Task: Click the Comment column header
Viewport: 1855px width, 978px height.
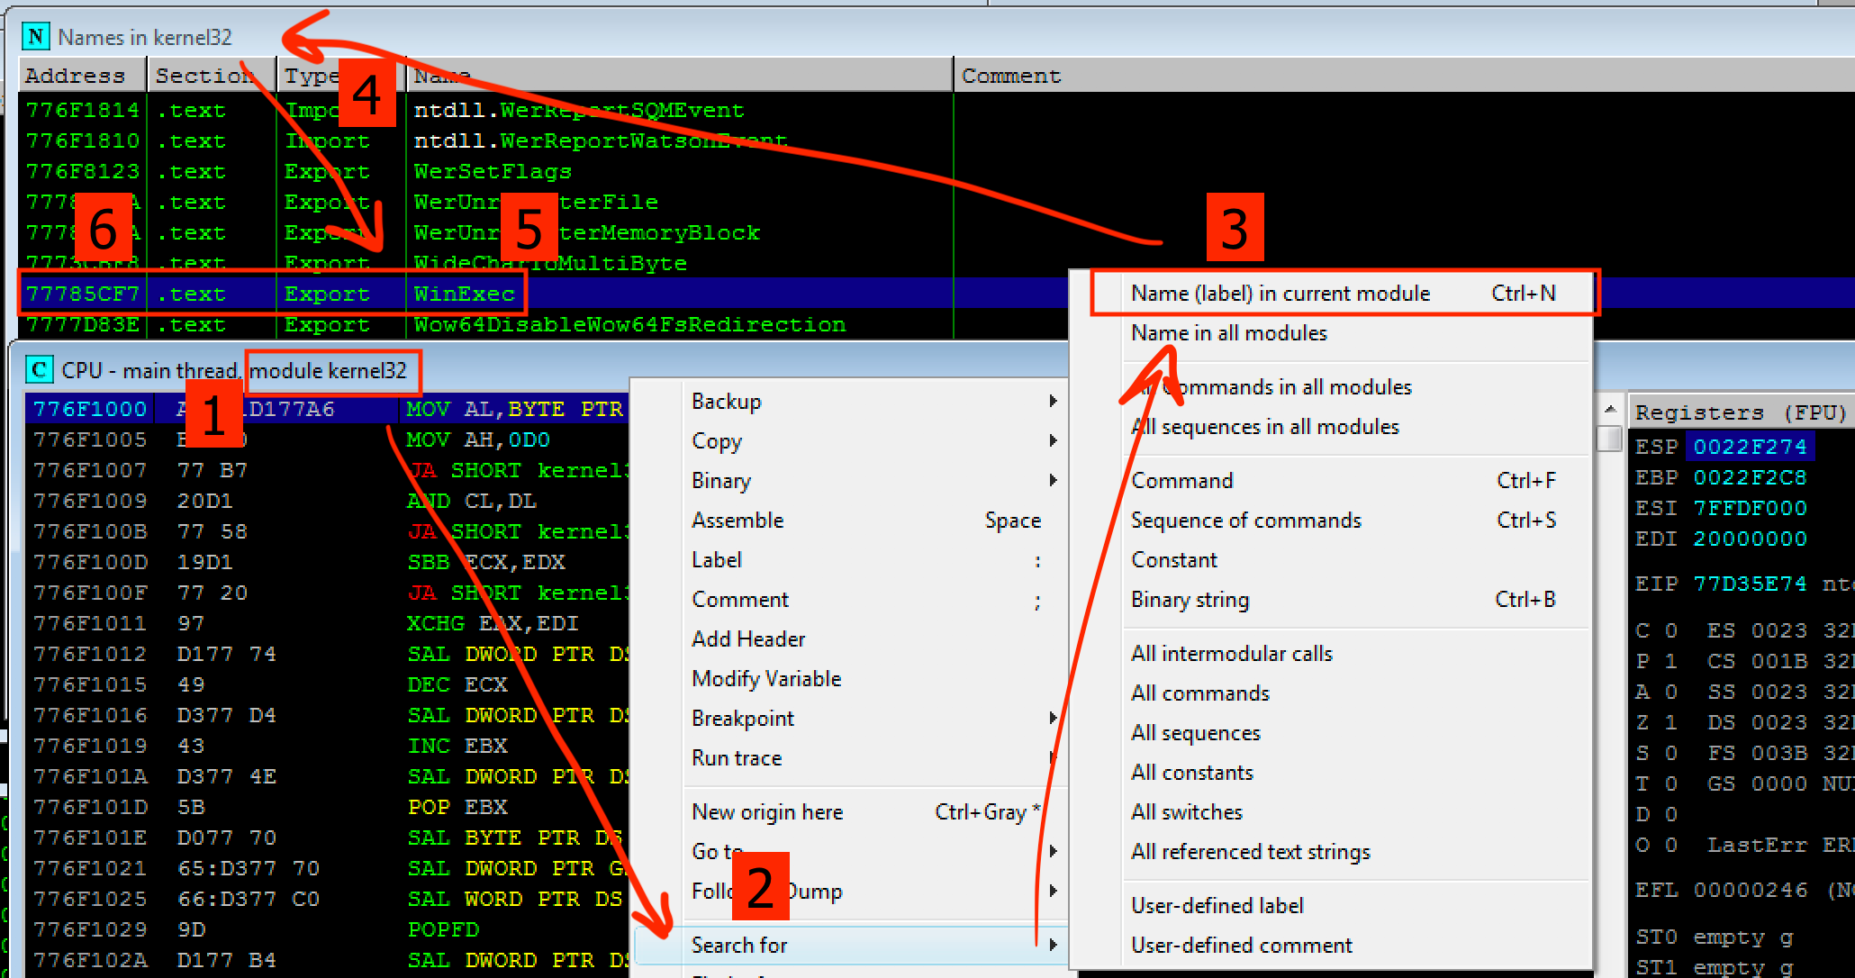Action: click(1010, 75)
